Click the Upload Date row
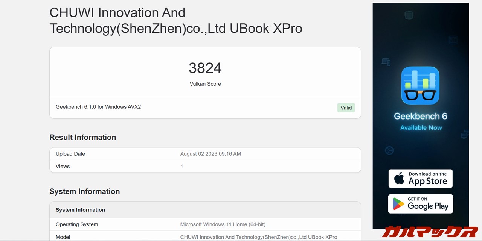This screenshot has width=482, height=241. 205,153
